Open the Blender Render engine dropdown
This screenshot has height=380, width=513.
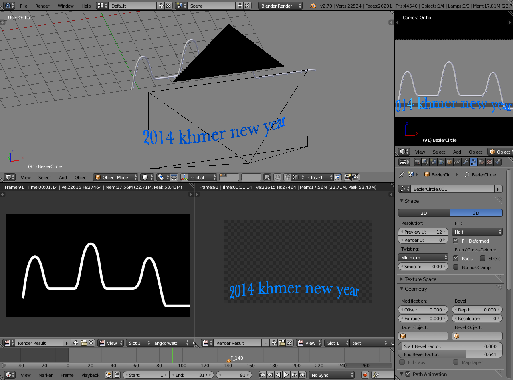tap(281, 6)
